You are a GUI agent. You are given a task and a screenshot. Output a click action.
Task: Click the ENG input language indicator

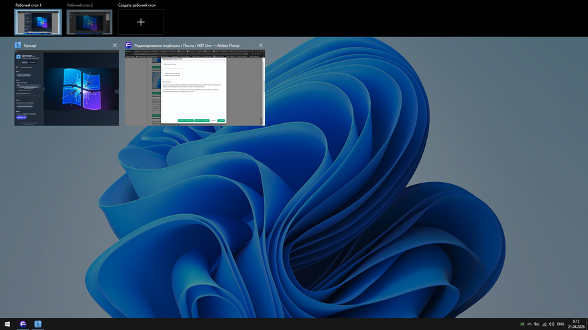(x=561, y=324)
